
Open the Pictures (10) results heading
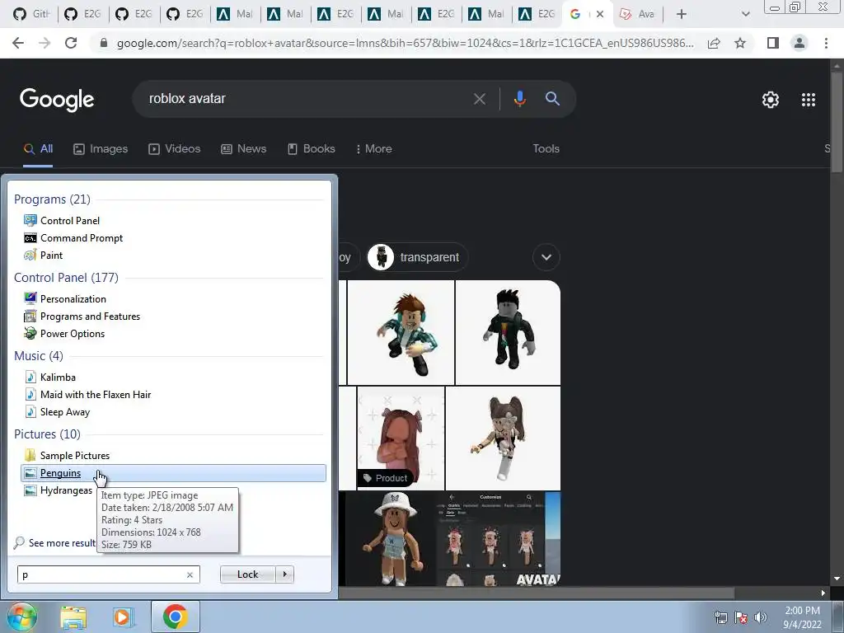(47, 434)
